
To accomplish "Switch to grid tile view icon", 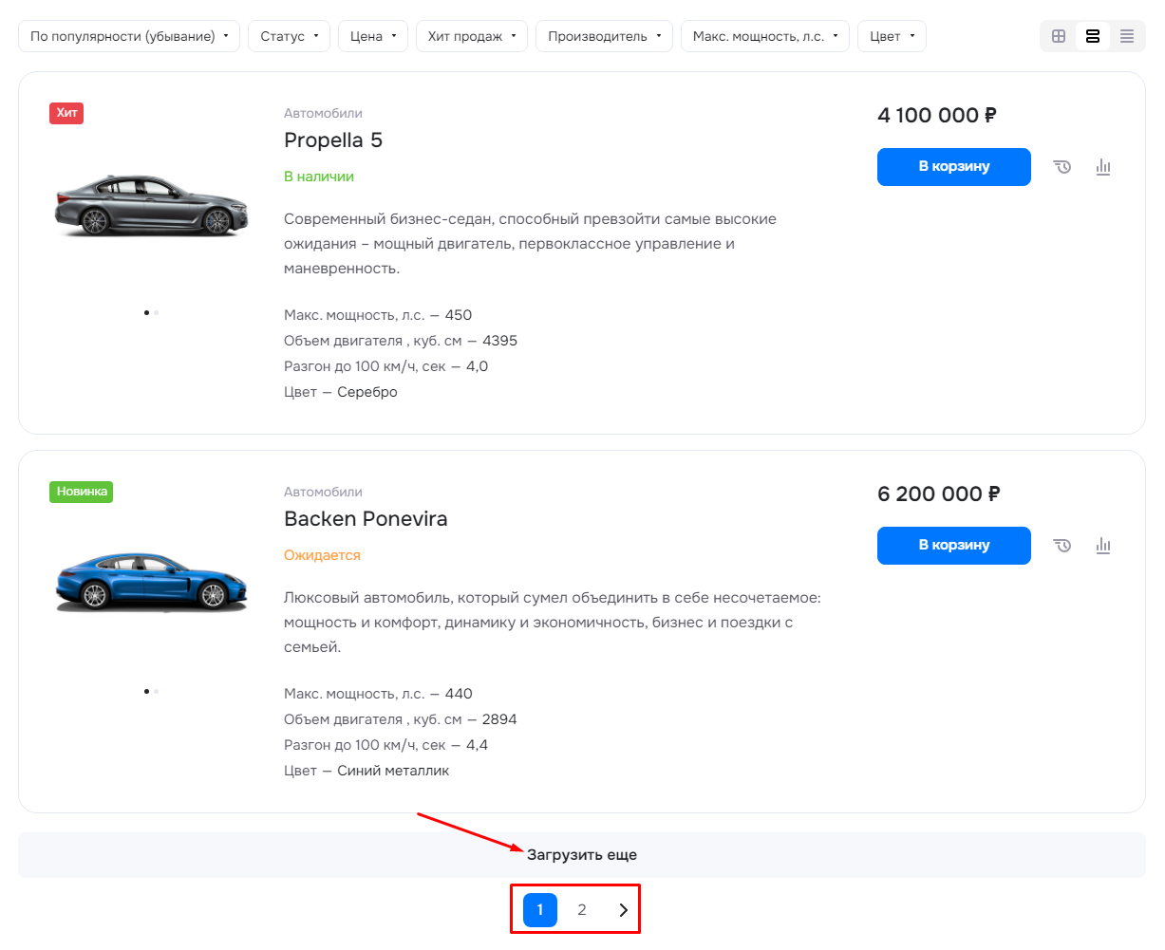I will click(x=1059, y=36).
